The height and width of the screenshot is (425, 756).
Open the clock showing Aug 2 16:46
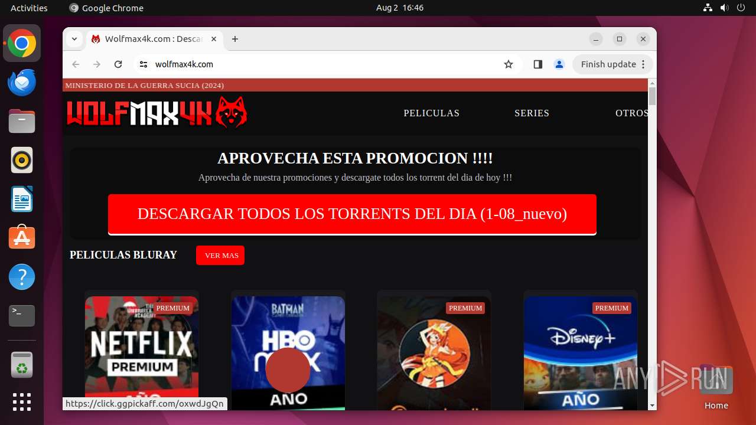click(400, 8)
